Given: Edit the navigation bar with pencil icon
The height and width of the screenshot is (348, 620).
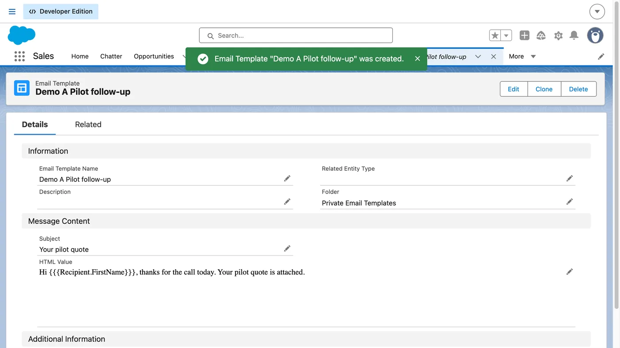Looking at the screenshot, I should (x=601, y=56).
